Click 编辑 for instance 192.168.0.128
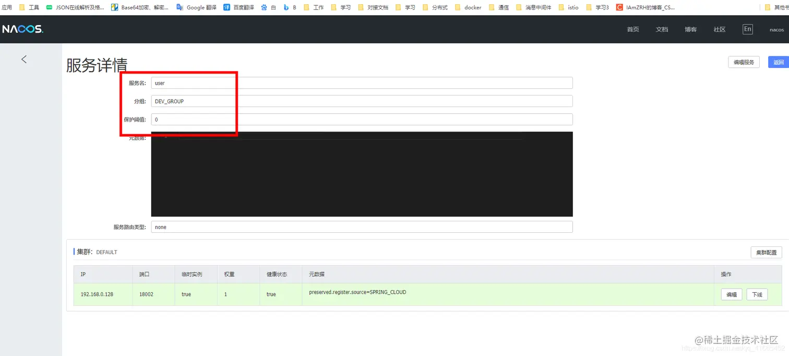 tap(732, 294)
